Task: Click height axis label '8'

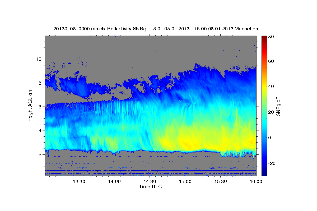Action: coord(40,83)
